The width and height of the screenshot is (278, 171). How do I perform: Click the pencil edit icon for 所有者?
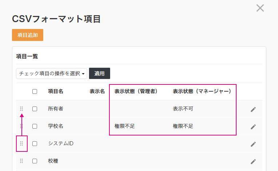[253, 109]
